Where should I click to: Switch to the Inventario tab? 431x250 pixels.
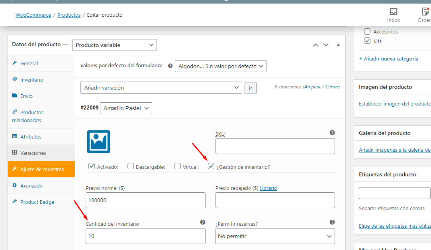(x=32, y=80)
